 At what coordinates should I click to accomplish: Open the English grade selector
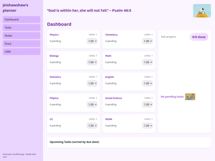pyautogui.click(x=147, y=83)
